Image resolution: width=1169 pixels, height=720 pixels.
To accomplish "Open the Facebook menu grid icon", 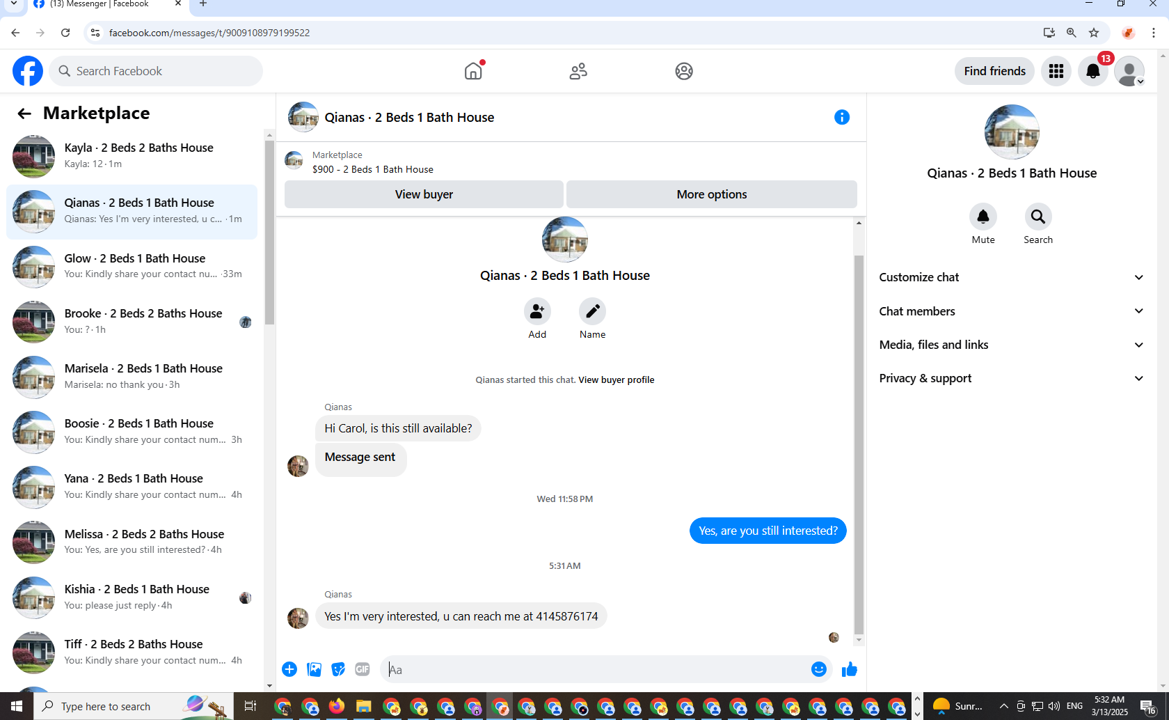I will 1056,71.
